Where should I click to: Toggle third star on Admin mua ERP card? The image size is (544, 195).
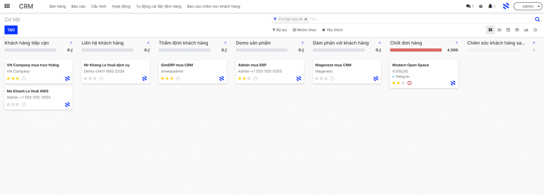coord(249,79)
